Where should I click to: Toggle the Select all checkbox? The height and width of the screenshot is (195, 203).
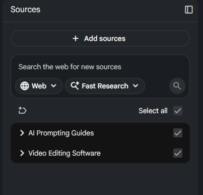coord(178,111)
